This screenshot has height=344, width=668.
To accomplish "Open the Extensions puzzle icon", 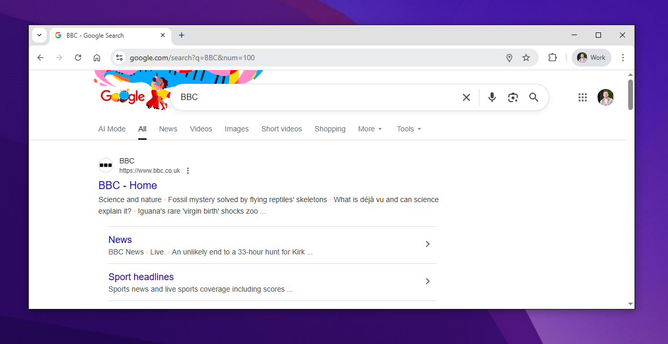I will click(552, 58).
